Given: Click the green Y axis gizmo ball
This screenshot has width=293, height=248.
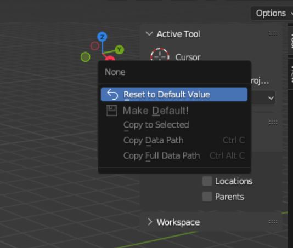Looking at the screenshot, I should [119, 50].
